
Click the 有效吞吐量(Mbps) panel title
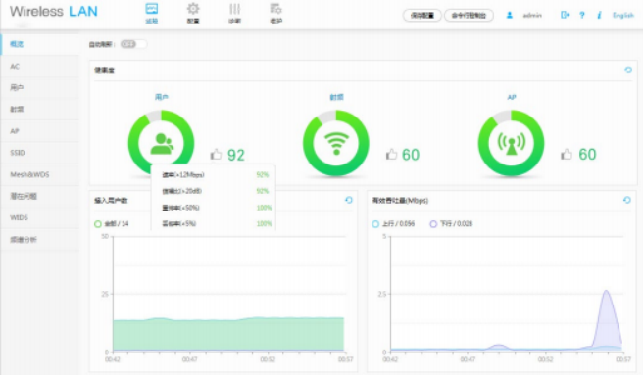coord(400,200)
